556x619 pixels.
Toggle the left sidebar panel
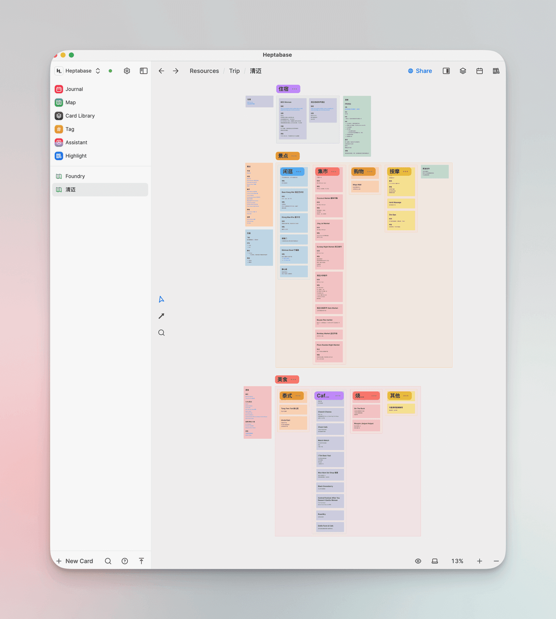(x=144, y=71)
